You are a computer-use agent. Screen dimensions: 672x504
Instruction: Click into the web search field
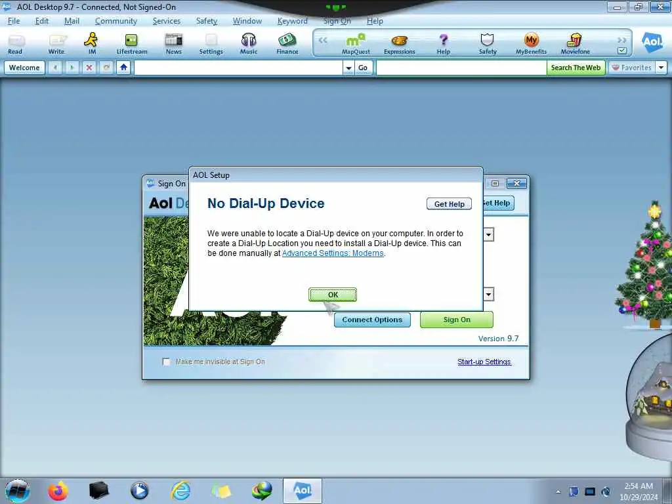click(461, 68)
